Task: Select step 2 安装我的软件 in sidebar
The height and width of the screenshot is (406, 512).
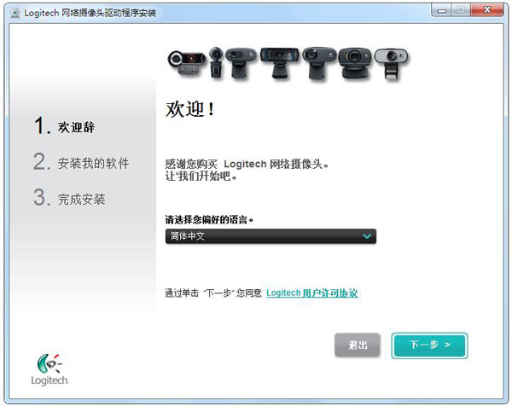Action: [92, 163]
